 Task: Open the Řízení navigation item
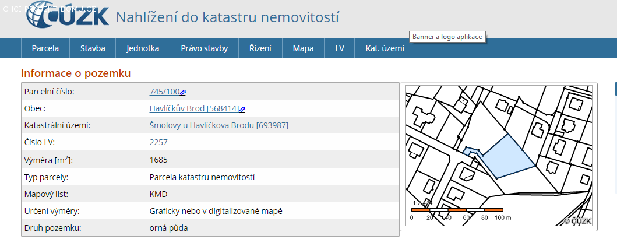(x=260, y=48)
